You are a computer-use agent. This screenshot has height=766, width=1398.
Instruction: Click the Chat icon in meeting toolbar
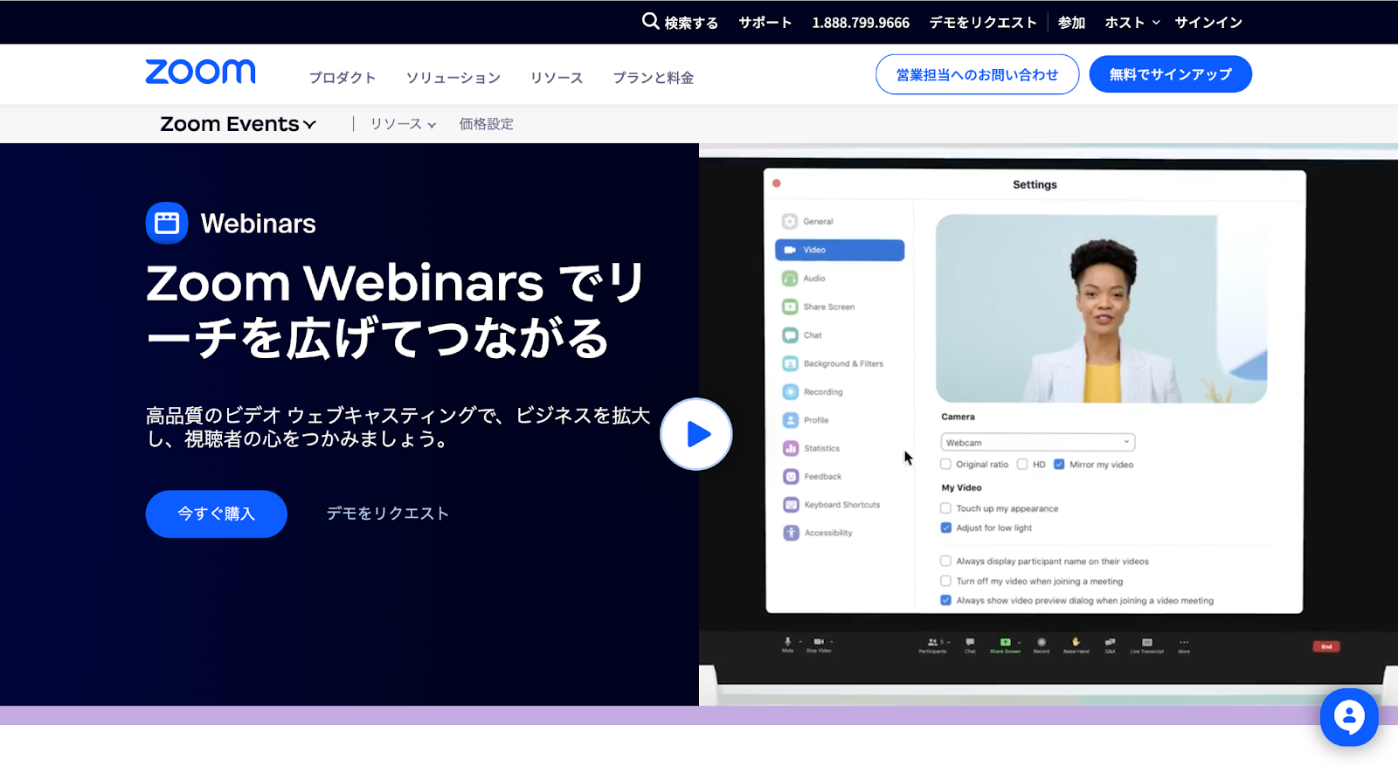pyautogui.click(x=970, y=643)
